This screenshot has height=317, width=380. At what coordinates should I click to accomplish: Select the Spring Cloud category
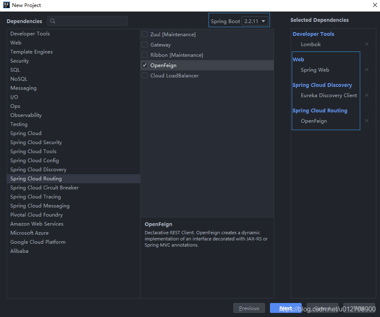pos(73,133)
